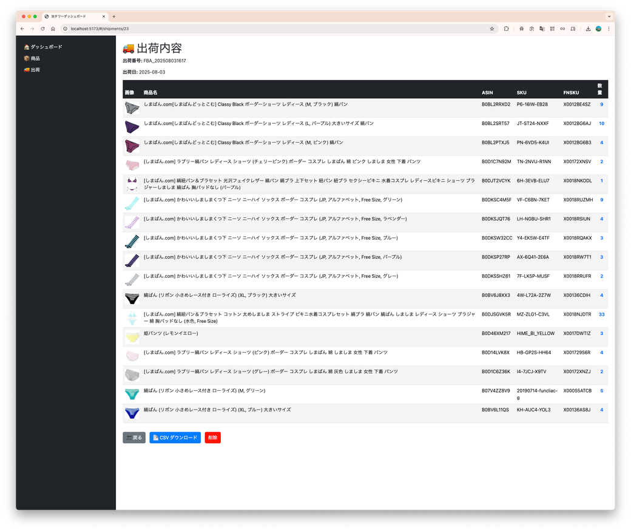Open 出荷 in the sidebar
The width and height of the screenshot is (631, 531).
32,70
